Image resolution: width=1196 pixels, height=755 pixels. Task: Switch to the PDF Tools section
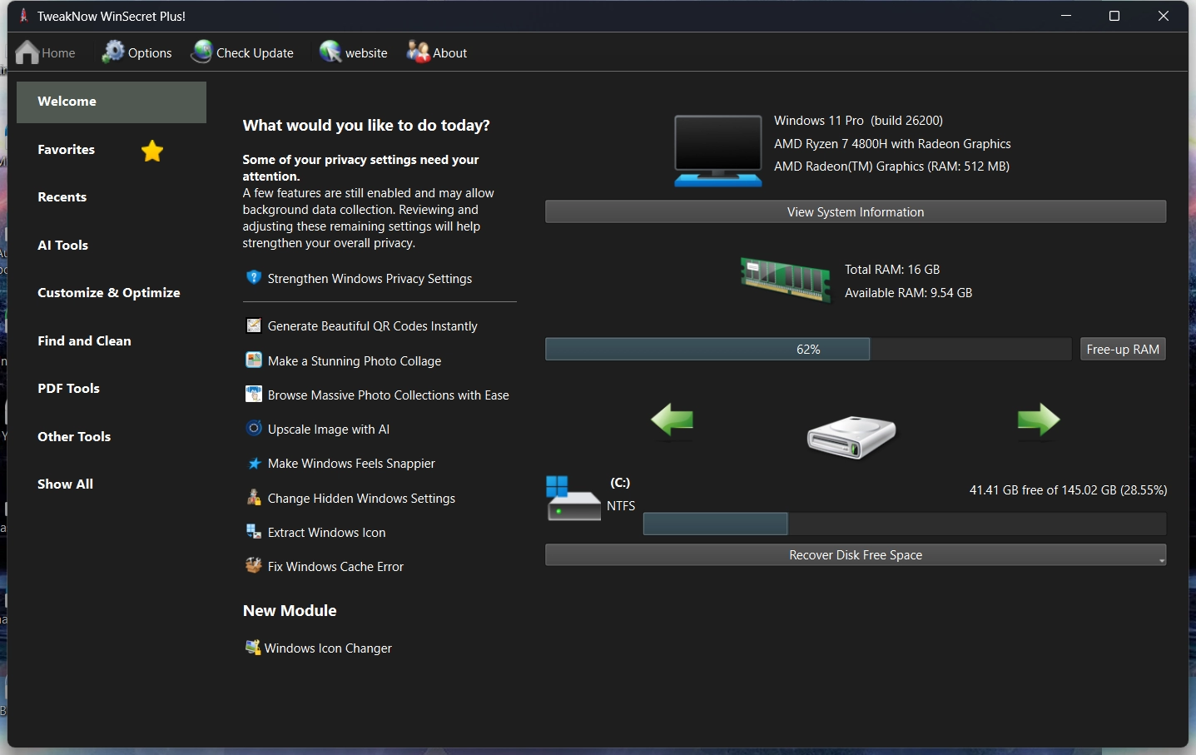68,389
